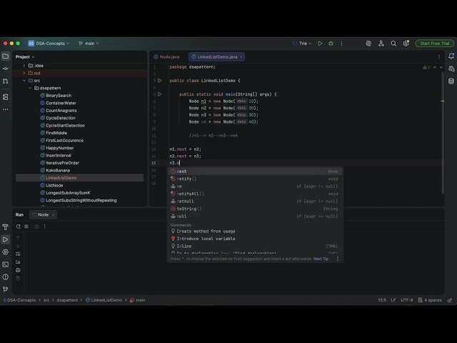This screenshot has width=457, height=343.
Task: Show more tool windows ellipsis in left sidebar
Action: click(x=6, y=109)
